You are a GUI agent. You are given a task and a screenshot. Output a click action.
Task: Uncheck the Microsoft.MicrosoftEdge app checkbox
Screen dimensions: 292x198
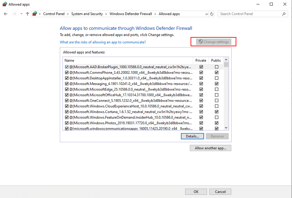coord(67,89)
